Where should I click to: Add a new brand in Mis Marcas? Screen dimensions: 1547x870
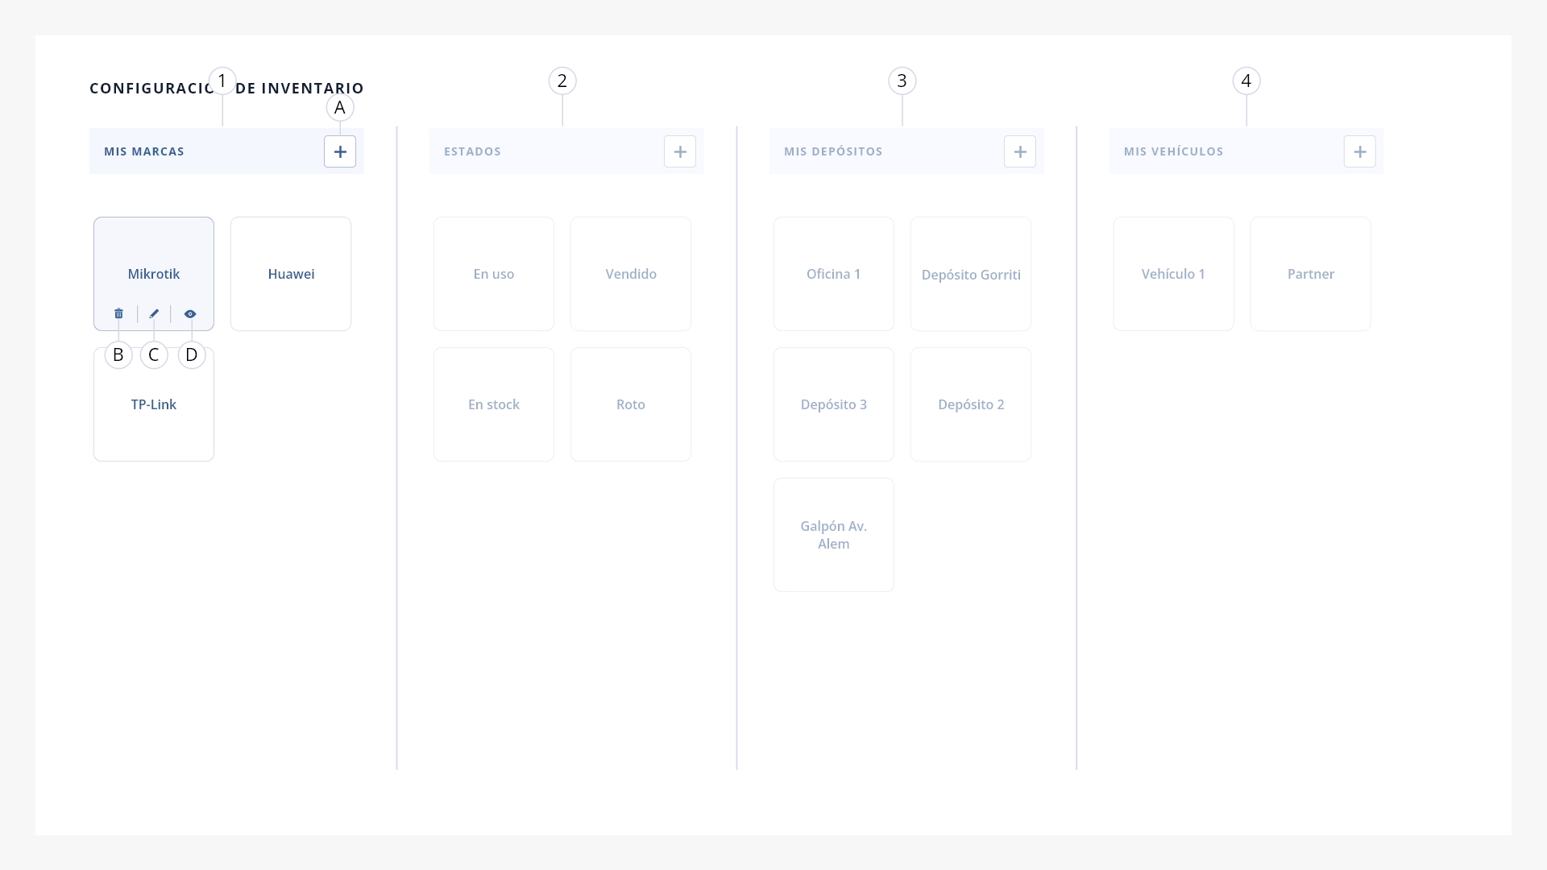click(340, 151)
